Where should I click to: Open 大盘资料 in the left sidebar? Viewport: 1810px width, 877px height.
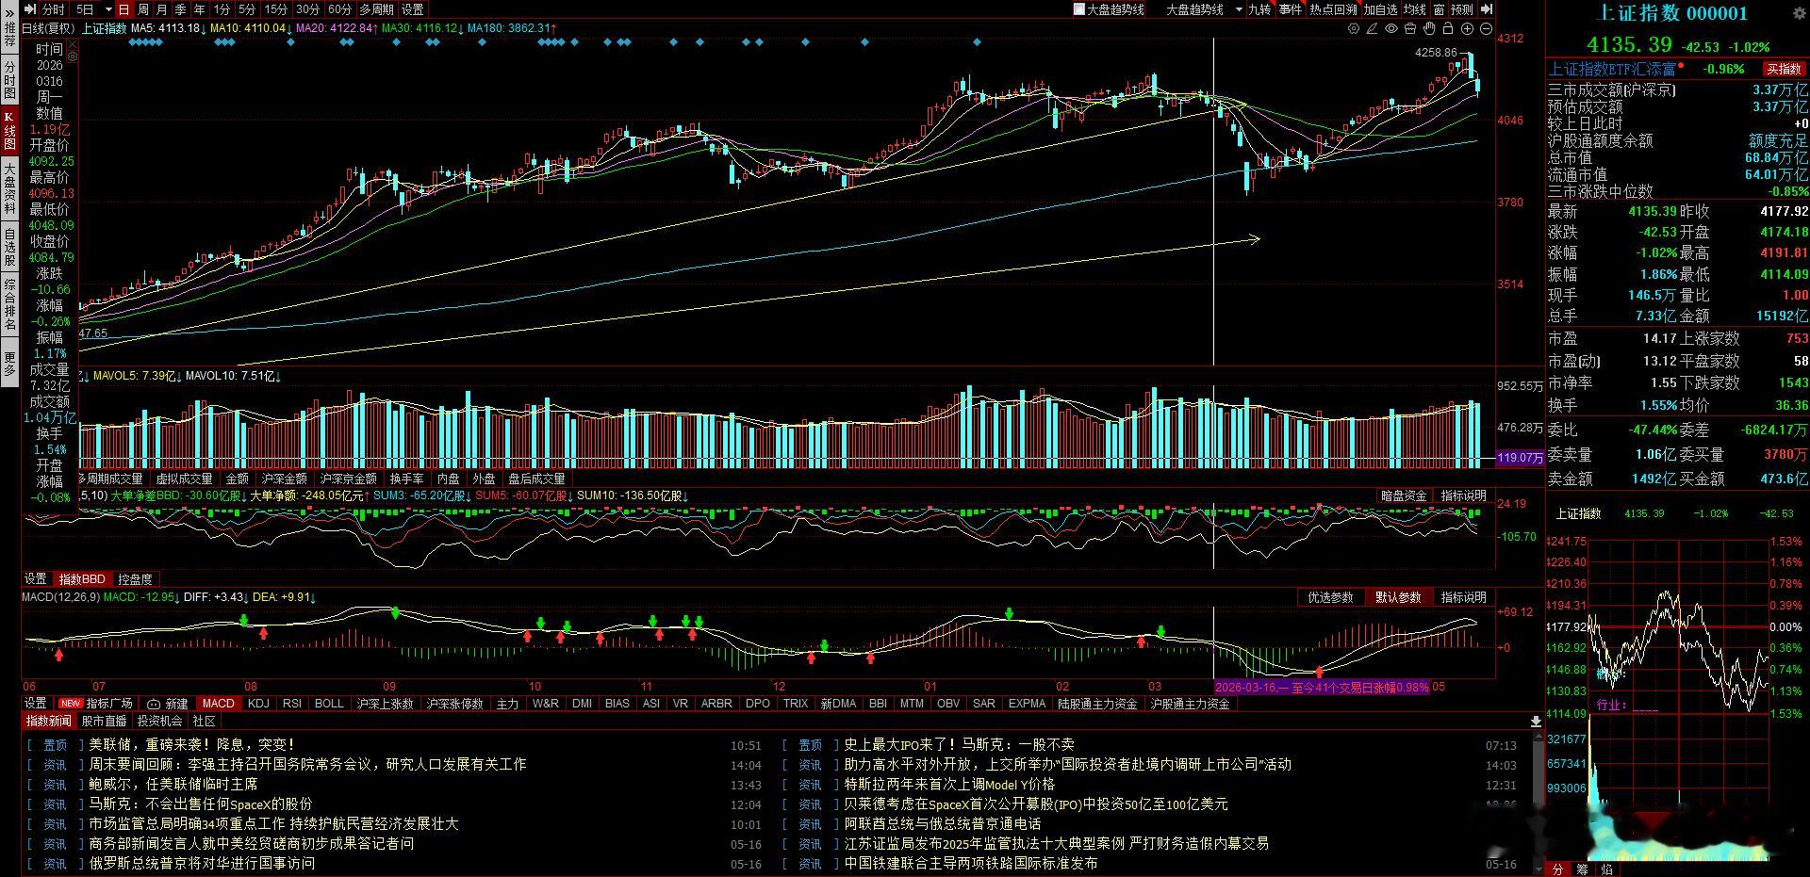pyautogui.click(x=9, y=187)
